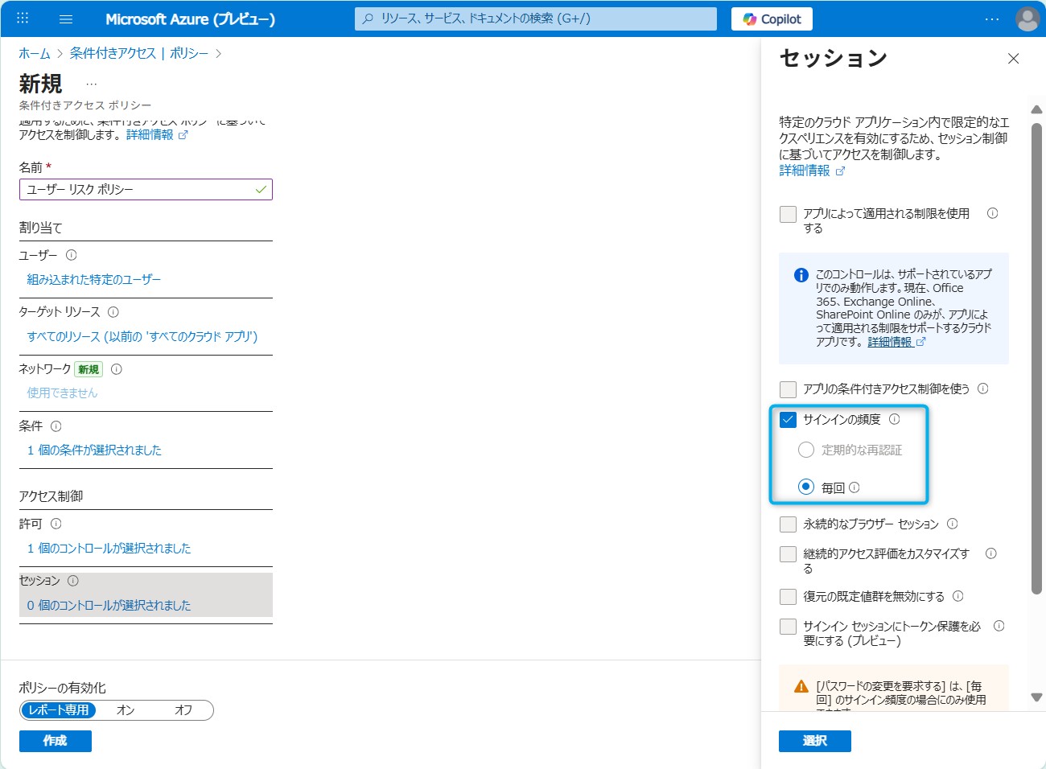Image resolution: width=1046 pixels, height=769 pixels.
Task: Click info icon beside ユーザー
Action: coord(72,255)
